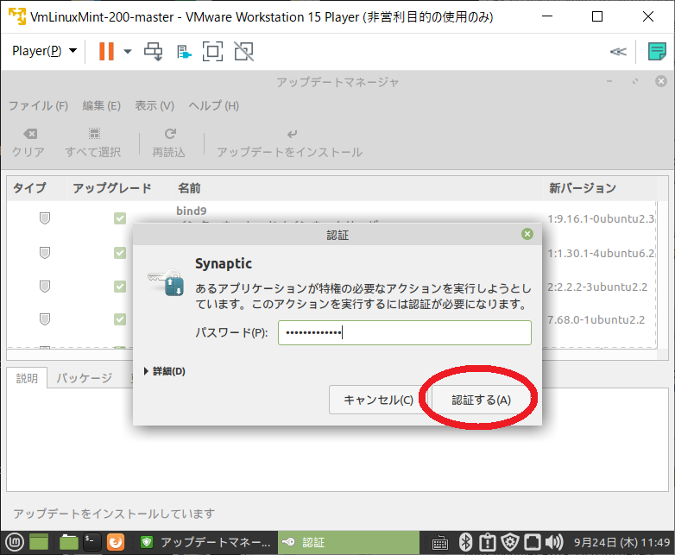Close the 認証 dialog with green X

coord(527,234)
